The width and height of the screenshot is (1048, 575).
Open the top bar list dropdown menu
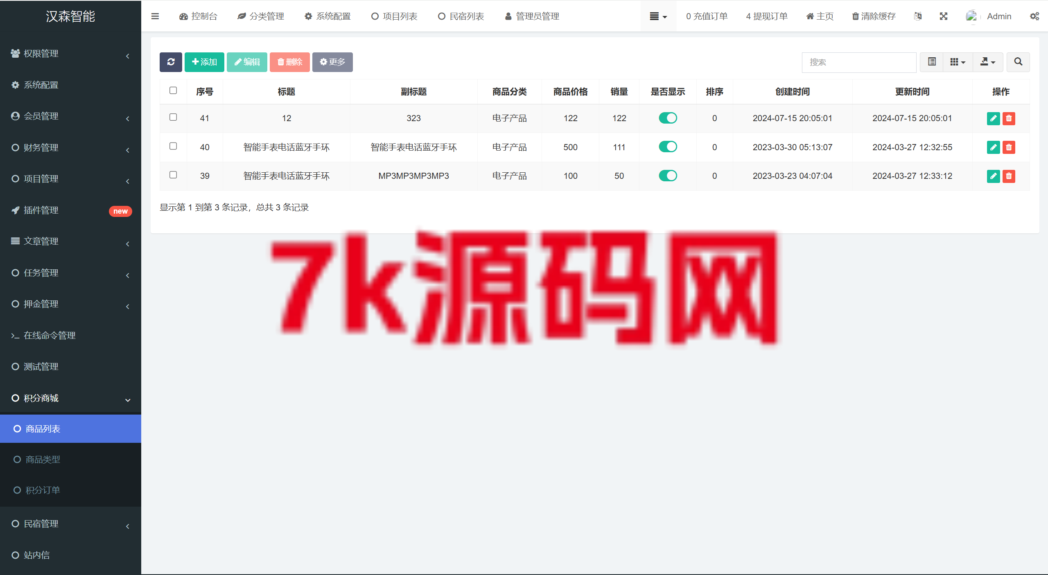tap(658, 16)
